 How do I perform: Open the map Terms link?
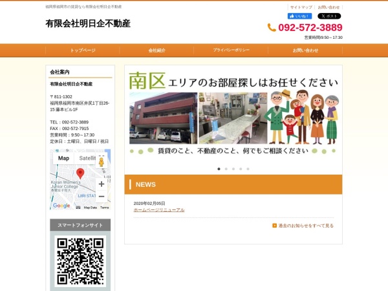click(104, 208)
